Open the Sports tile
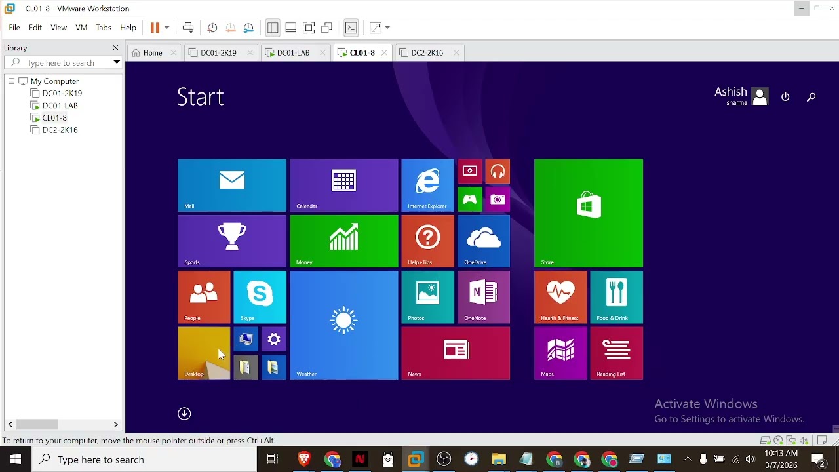 coord(232,241)
